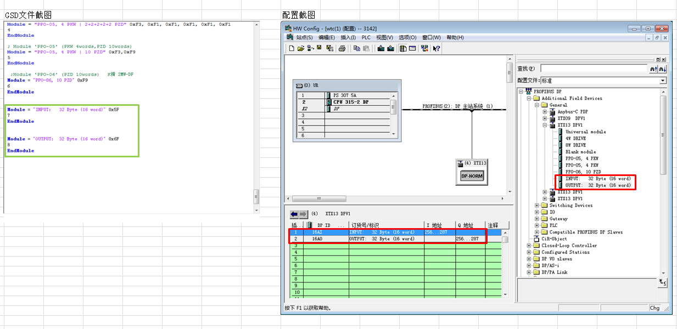Viewport: 677px width, 329px height.
Task: Expand the DP/AS-i folder
Action: 529,265
